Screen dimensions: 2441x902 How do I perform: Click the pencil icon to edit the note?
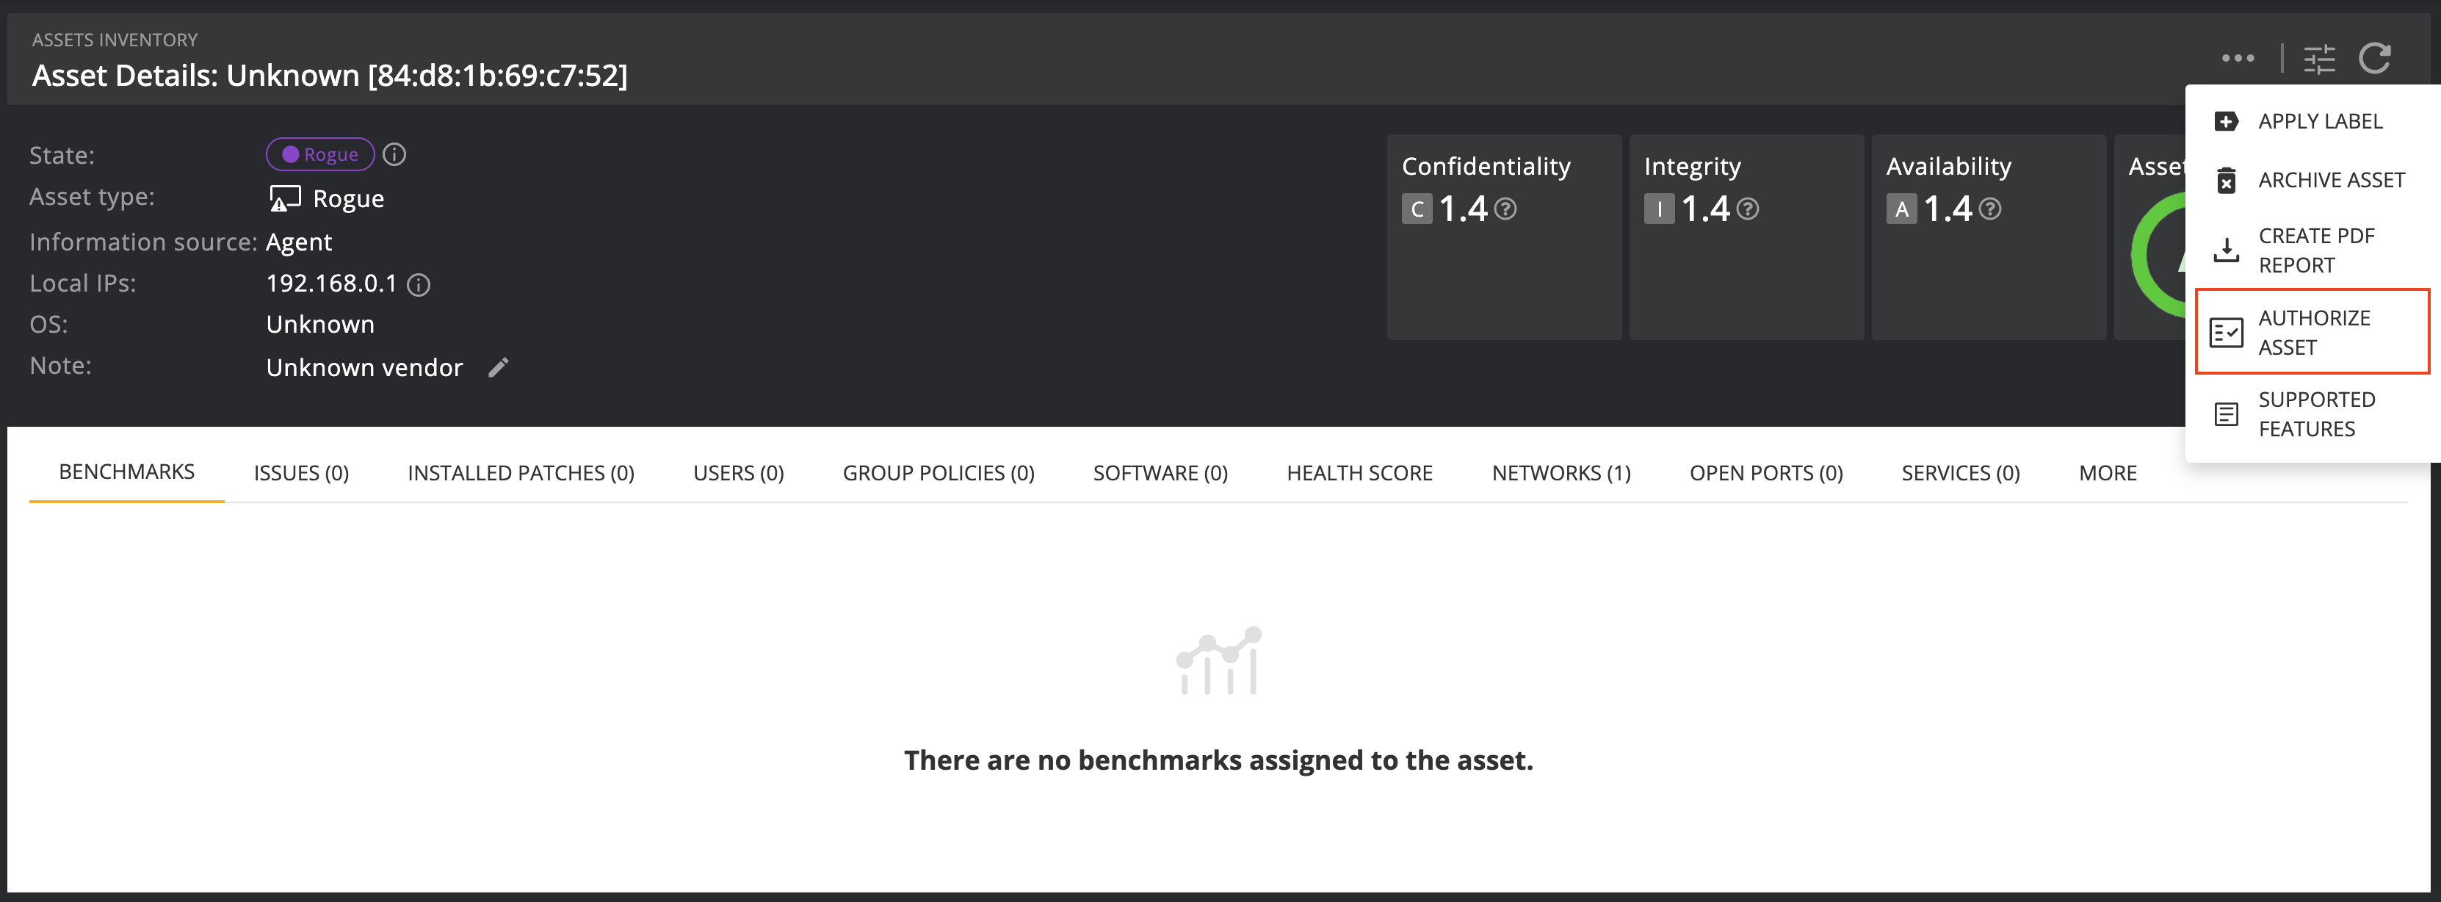(x=499, y=367)
